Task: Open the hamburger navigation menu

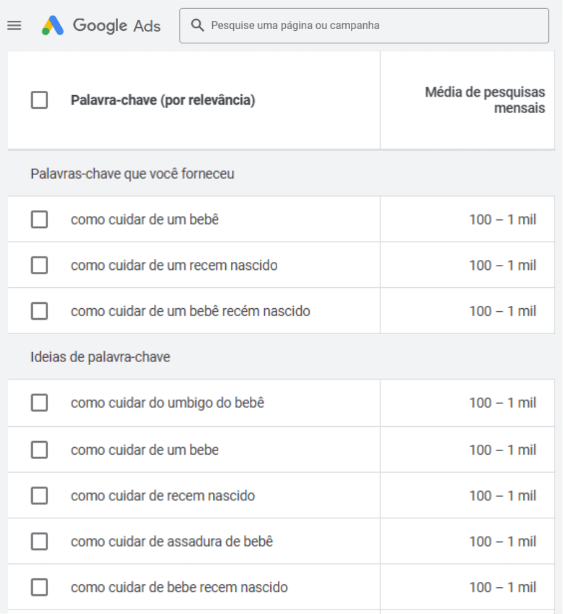Action: 14,25
